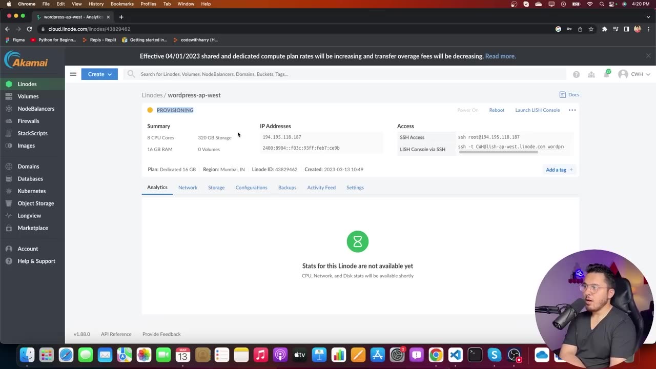Dismiss the rate change banner
This screenshot has width=656, height=369.
pyautogui.click(x=648, y=56)
